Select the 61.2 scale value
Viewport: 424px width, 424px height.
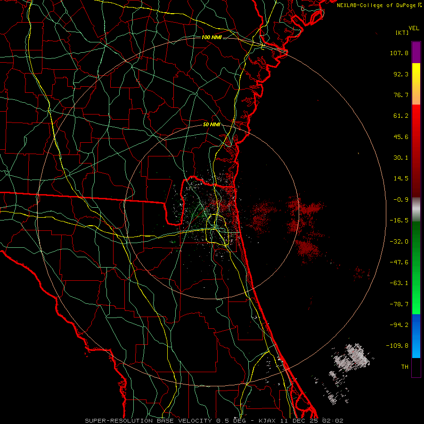(401, 116)
